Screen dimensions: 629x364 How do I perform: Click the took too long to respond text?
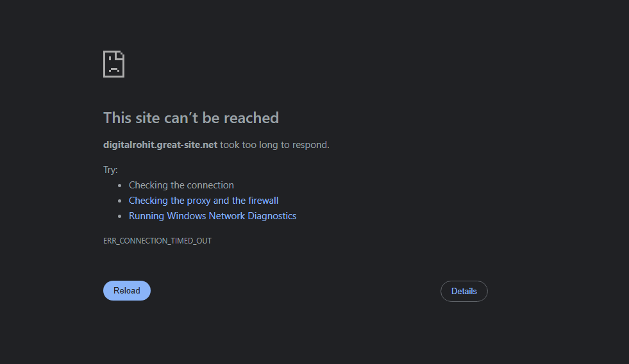[x=274, y=145]
